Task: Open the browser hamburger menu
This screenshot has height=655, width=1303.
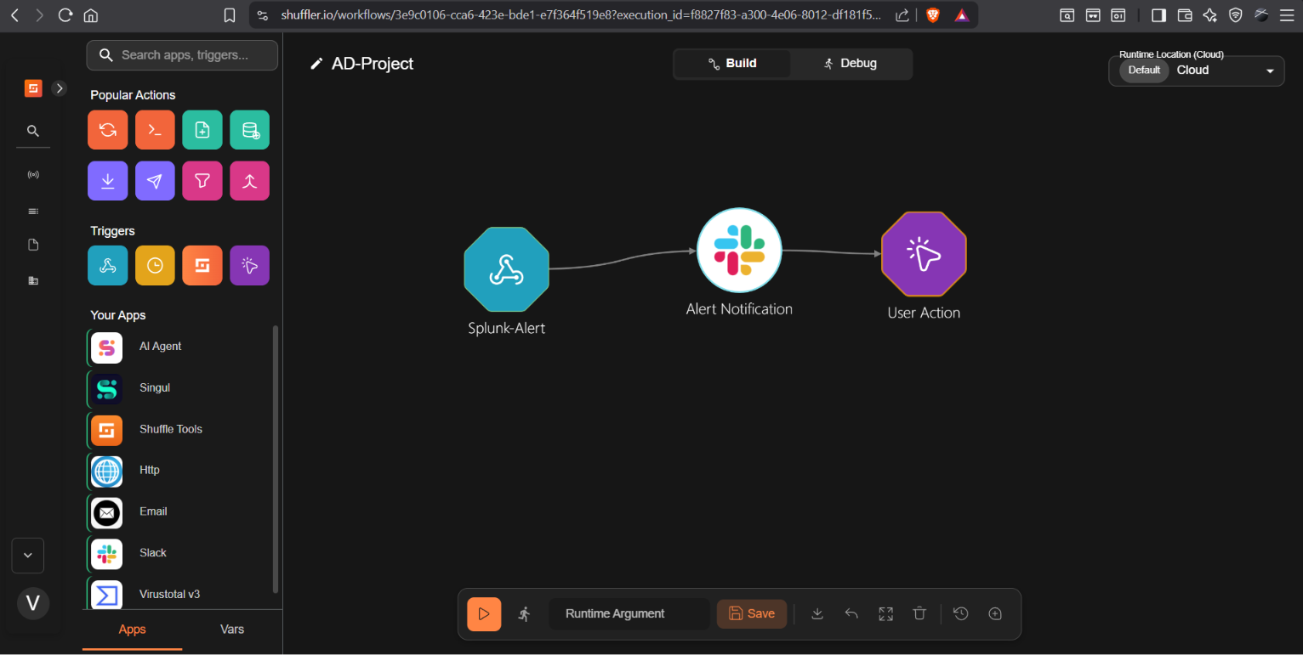Action: [x=1286, y=15]
